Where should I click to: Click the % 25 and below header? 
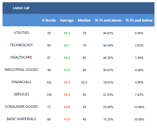pyautogui.click(x=139, y=20)
